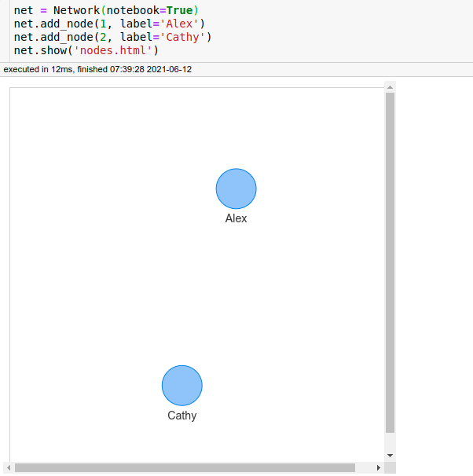
Task: Click the 'Alex' node label
Action: click(x=236, y=218)
